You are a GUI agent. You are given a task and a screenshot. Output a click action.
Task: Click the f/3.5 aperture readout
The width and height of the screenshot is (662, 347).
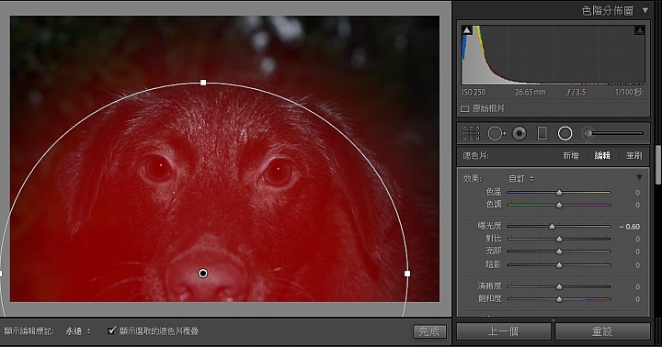coord(576,92)
